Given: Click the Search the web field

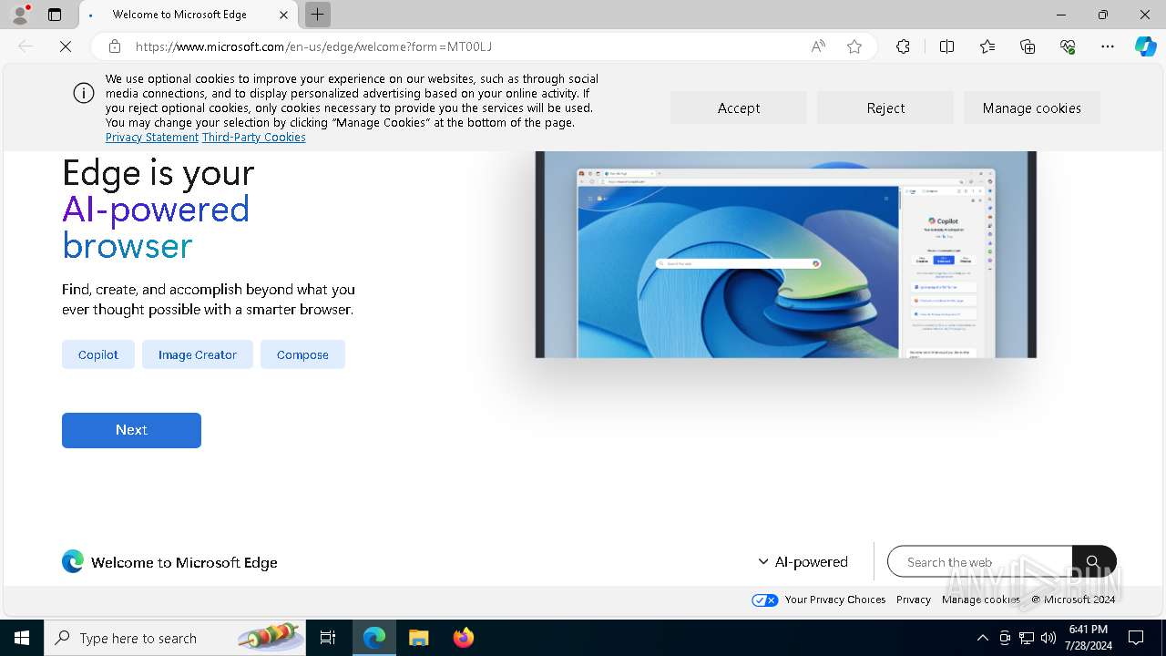Looking at the screenshot, I should click(980, 562).
